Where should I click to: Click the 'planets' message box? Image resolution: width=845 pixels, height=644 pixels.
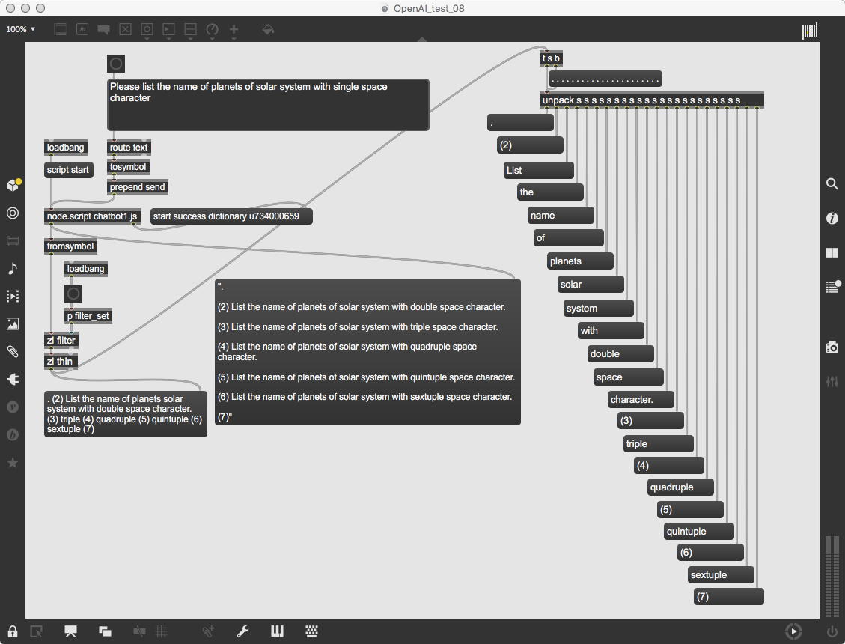[x=580, y=261]
